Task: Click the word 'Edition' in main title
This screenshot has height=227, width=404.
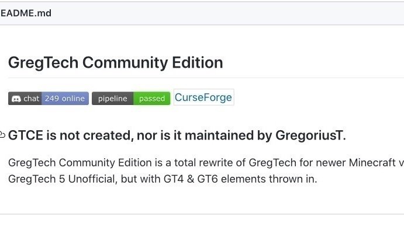Action: pyautogui.click(x=198, y=62)
